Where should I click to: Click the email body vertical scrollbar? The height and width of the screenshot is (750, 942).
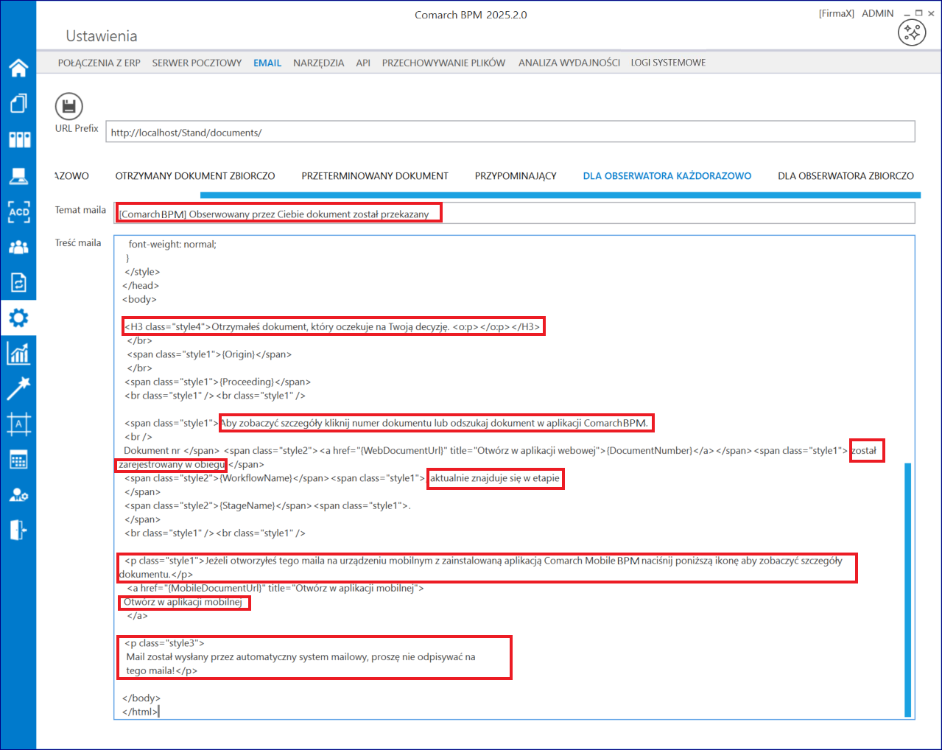coord(907,588)
